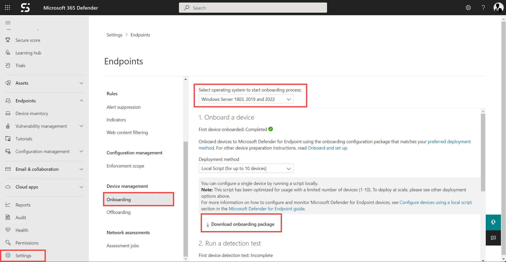Open the help question mark icon
Screen dimensions: 506x262
pyautogui.click(x=483, y=8)
